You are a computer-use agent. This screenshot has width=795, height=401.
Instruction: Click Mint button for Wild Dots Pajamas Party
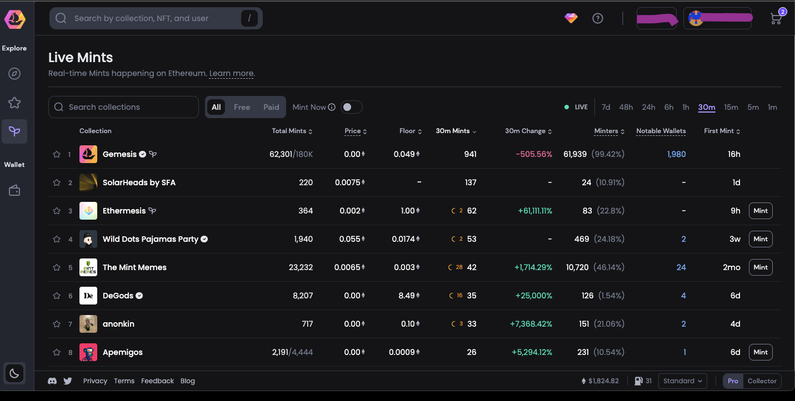[761, 239]
